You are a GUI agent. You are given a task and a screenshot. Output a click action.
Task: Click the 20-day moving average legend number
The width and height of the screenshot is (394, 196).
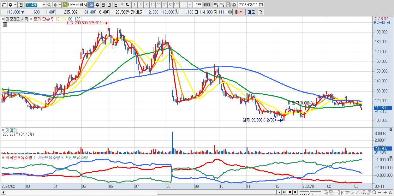coord(64,19)
